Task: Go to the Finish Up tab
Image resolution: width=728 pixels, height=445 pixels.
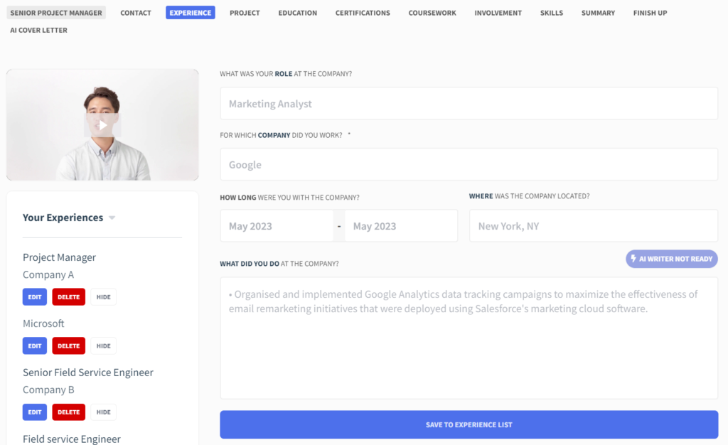Action: pos(650,13)
